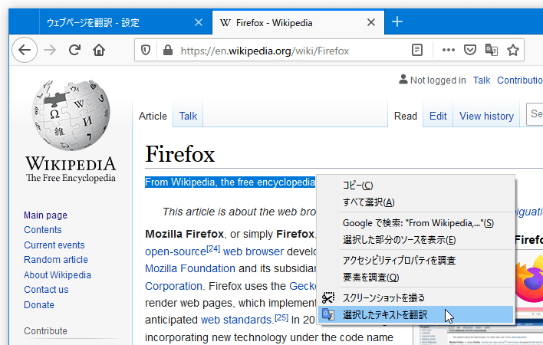Open the user Talk link at top
The height and width of the screenshot is (345, 543).
pos(482,80)
